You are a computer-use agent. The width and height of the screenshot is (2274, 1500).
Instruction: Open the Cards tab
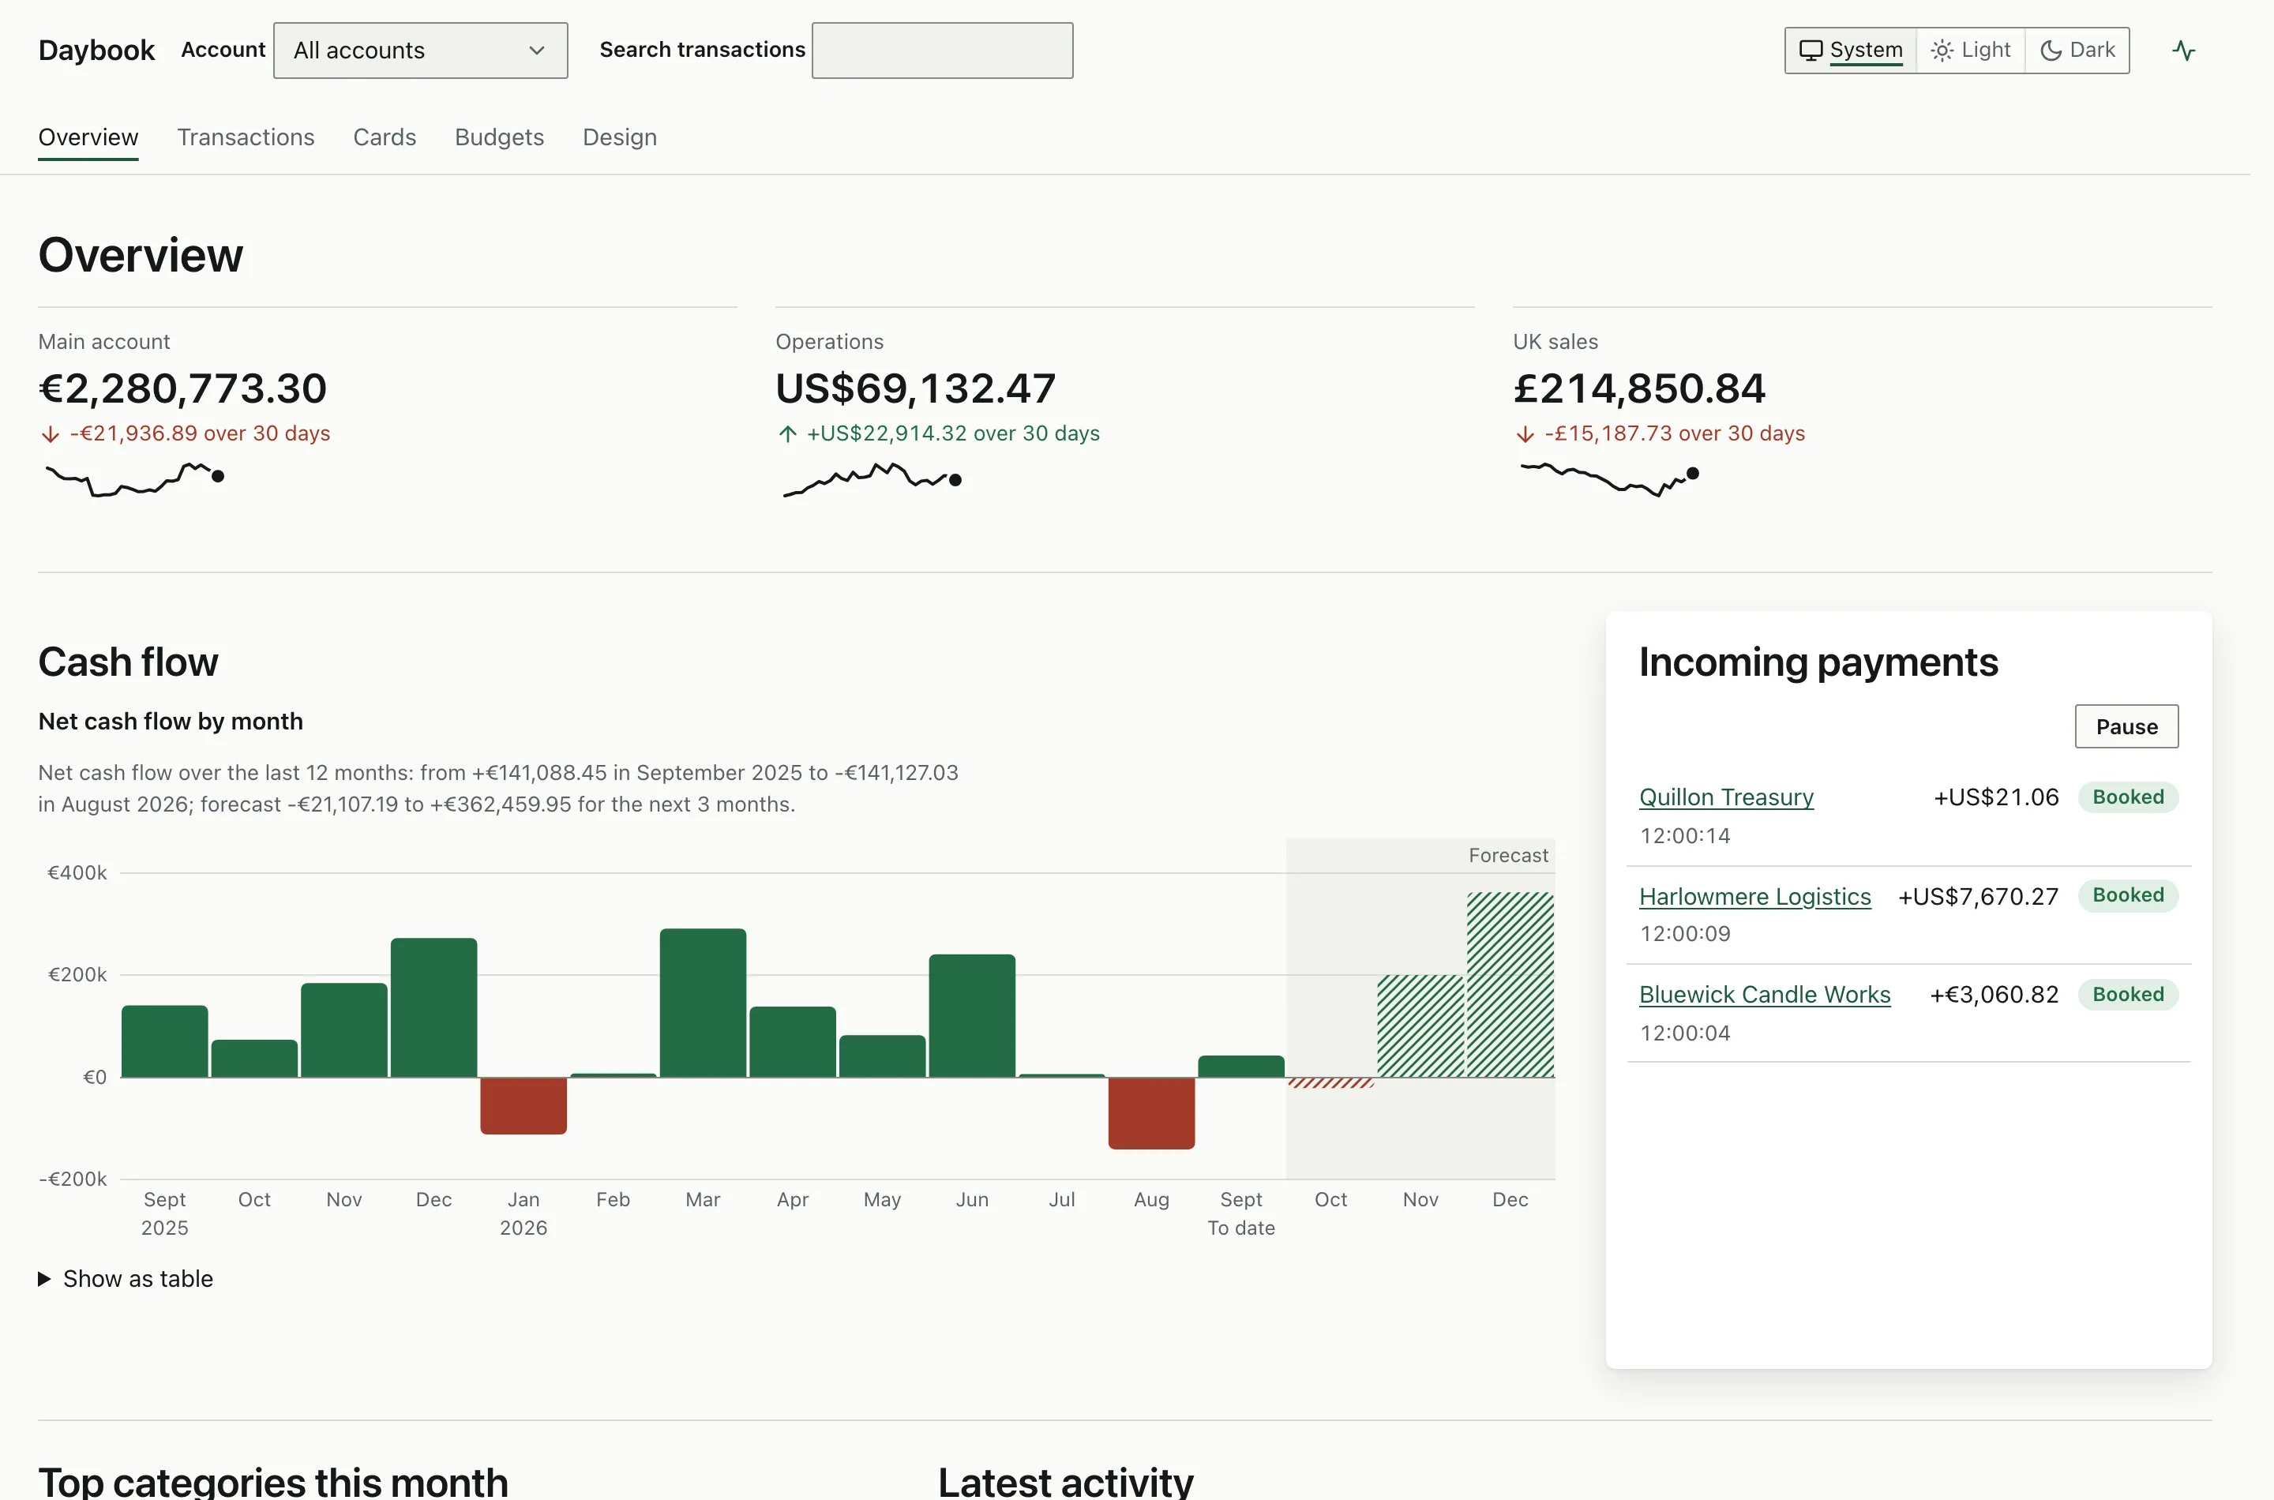click(x=385, y=137)
